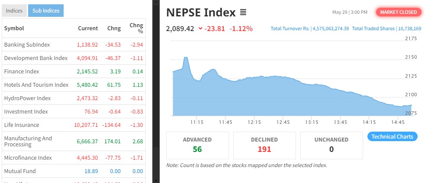Click the Advanced count box
The height and width of the screenshot is (183, 428).
pos(197,145)
